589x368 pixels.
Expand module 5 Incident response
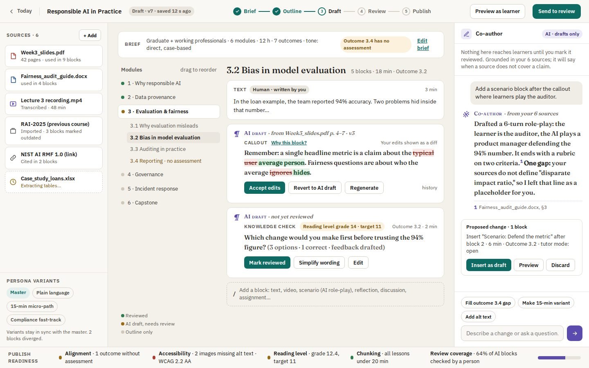153,189
